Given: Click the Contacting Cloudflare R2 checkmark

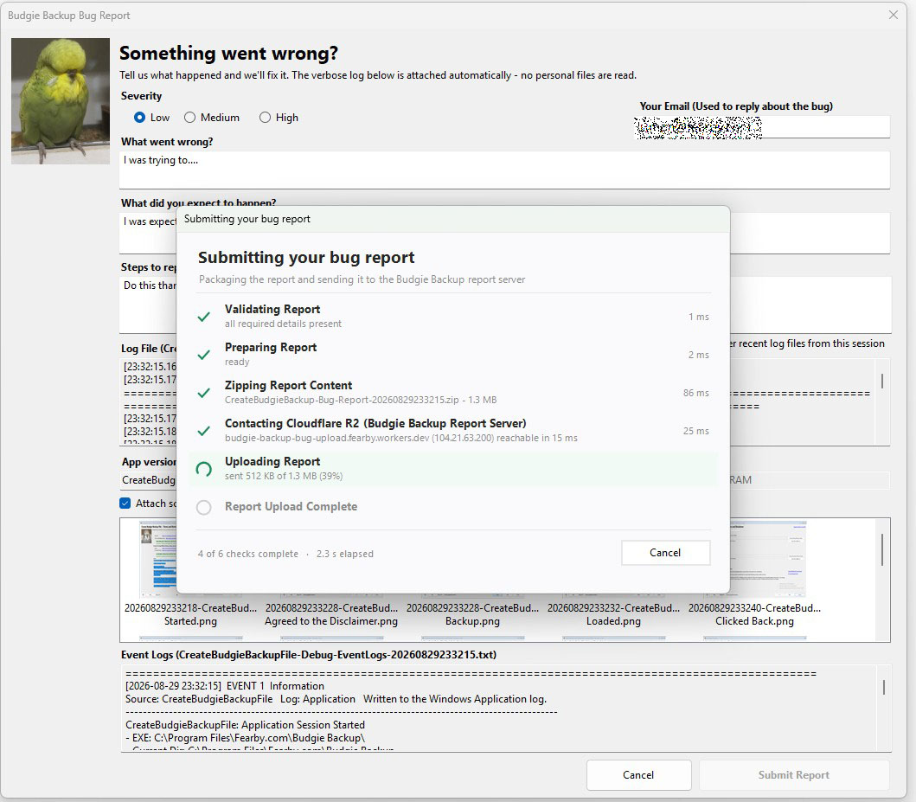Looking at the screenshot, I should pyautogui.click(x=203, y=431).
